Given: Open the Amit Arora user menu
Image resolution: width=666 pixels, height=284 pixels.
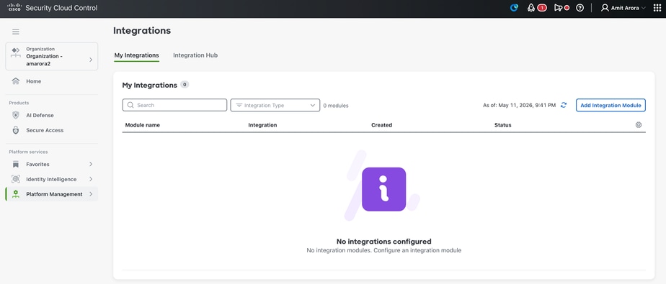Looking at the screenshot, I should tap(623, 8).
